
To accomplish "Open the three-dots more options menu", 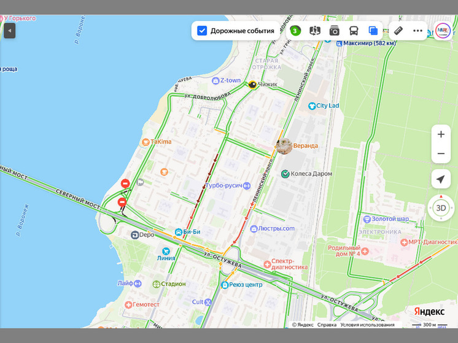I will click(x=418, y=31).
